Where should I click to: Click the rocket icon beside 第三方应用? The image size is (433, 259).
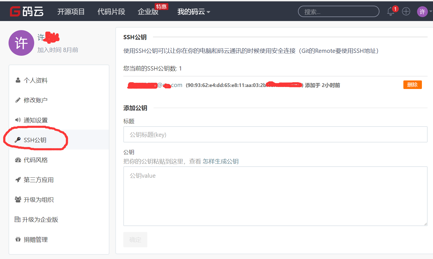pos(18,180)
